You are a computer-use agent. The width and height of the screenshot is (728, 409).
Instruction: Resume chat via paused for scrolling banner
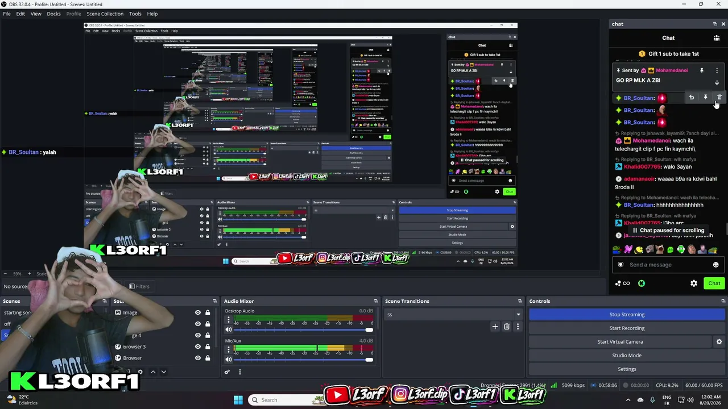tap(668, 231)
